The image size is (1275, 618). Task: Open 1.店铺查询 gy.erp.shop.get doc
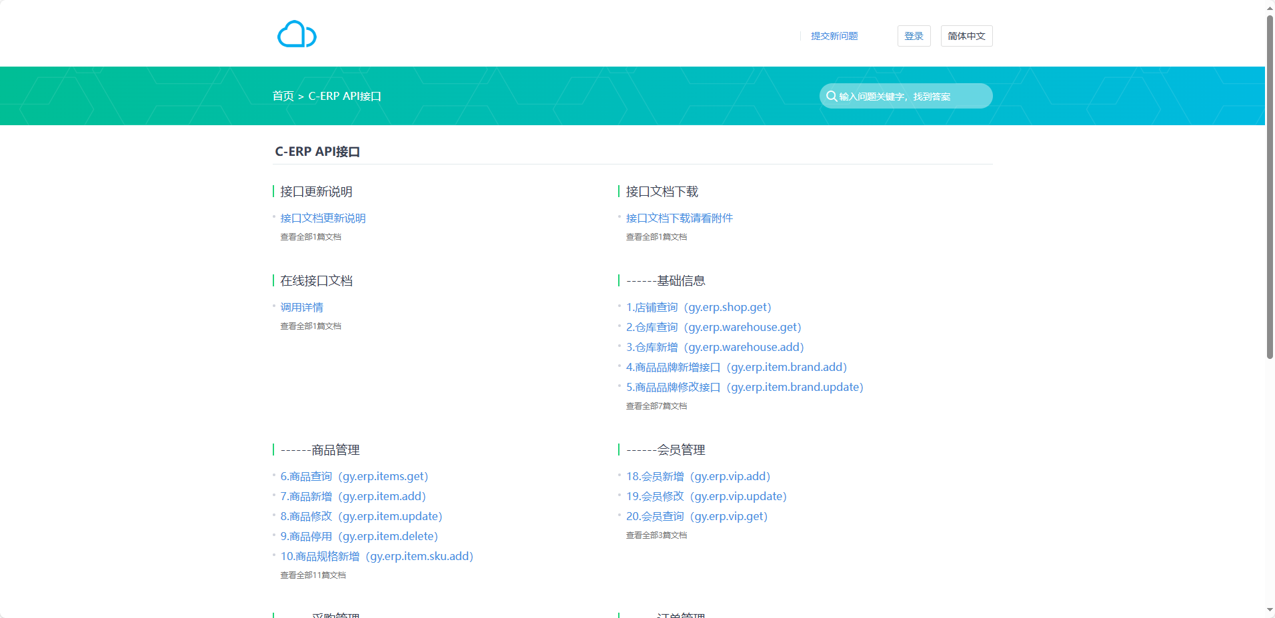[698, 308]
